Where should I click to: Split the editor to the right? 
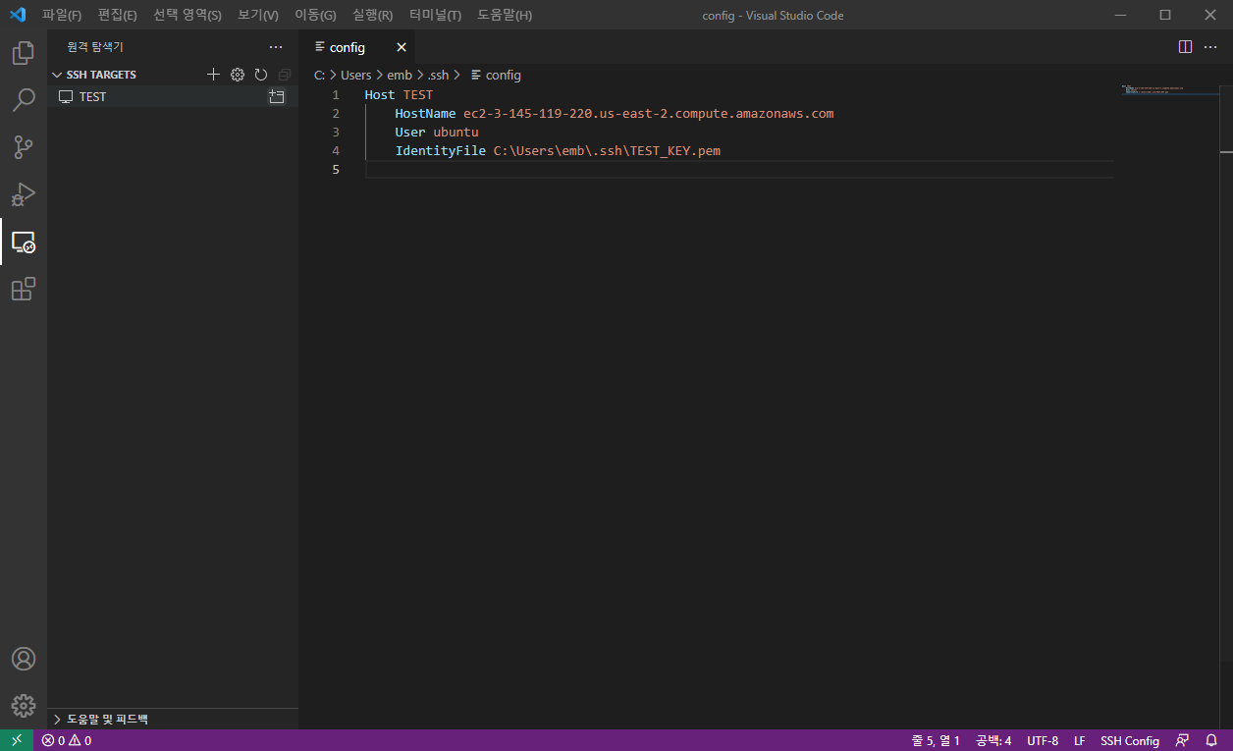click(1185, 47)
